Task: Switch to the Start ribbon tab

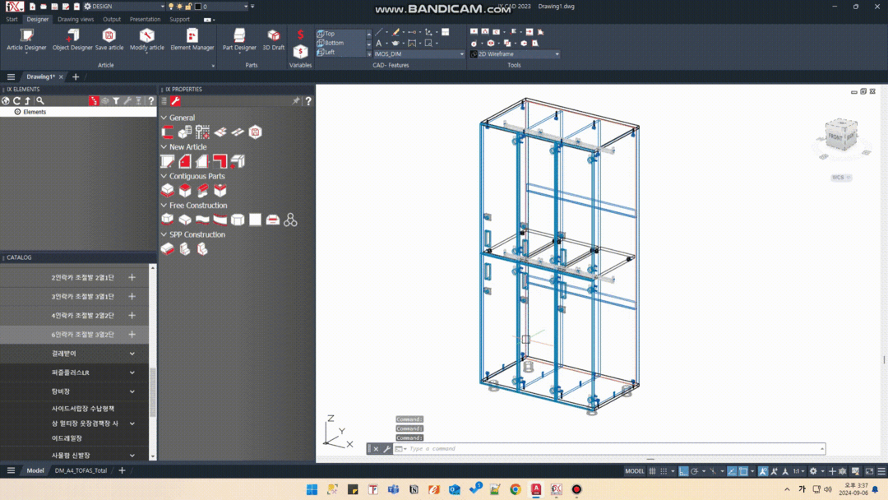Action: point(12,19)
